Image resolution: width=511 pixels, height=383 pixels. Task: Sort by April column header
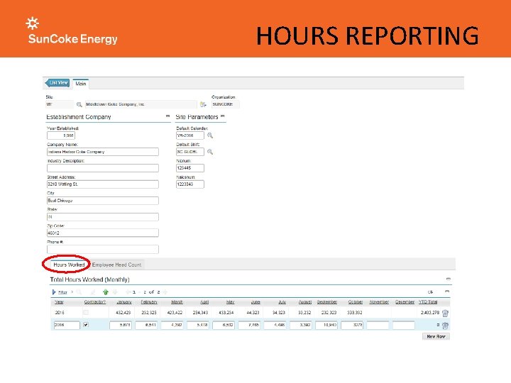(x=204, y=302)
